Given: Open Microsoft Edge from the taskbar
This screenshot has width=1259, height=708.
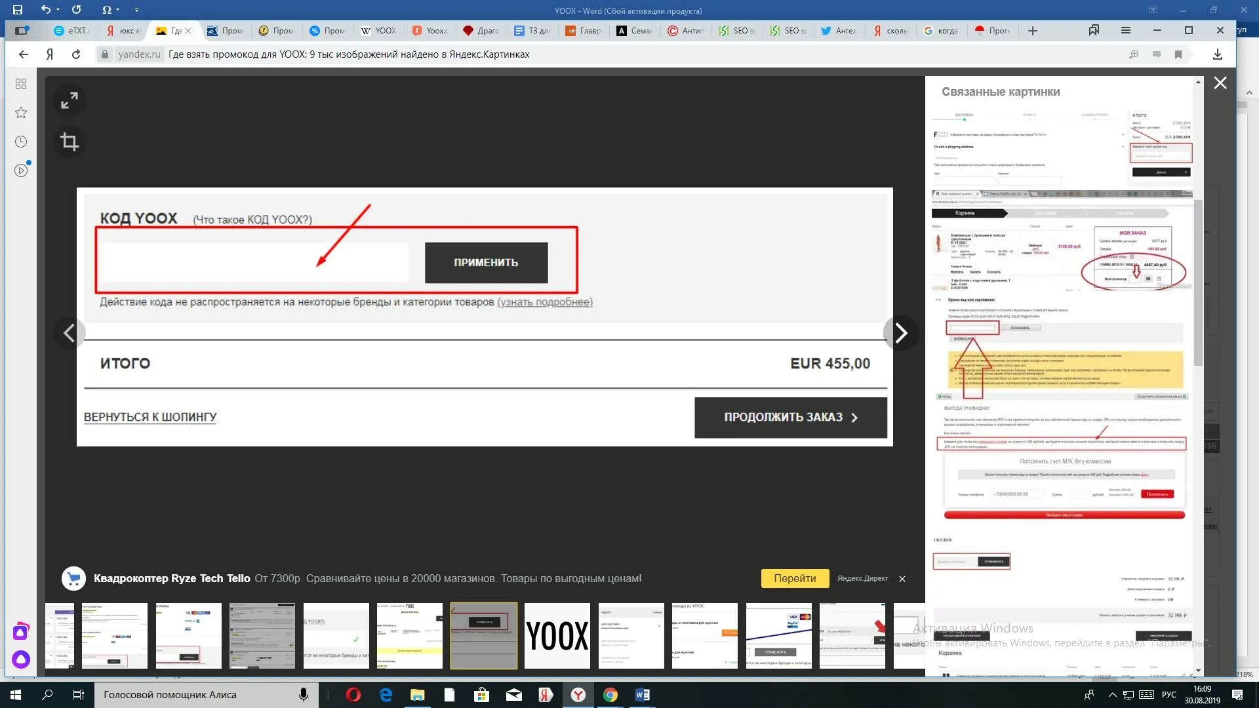Looking at the screenshot, I should click(386, 695).
